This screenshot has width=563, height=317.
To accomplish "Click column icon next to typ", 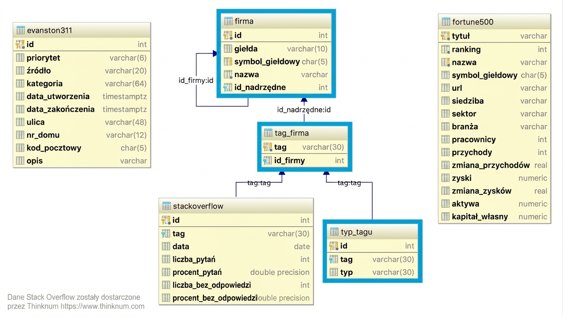I will 334,272.
